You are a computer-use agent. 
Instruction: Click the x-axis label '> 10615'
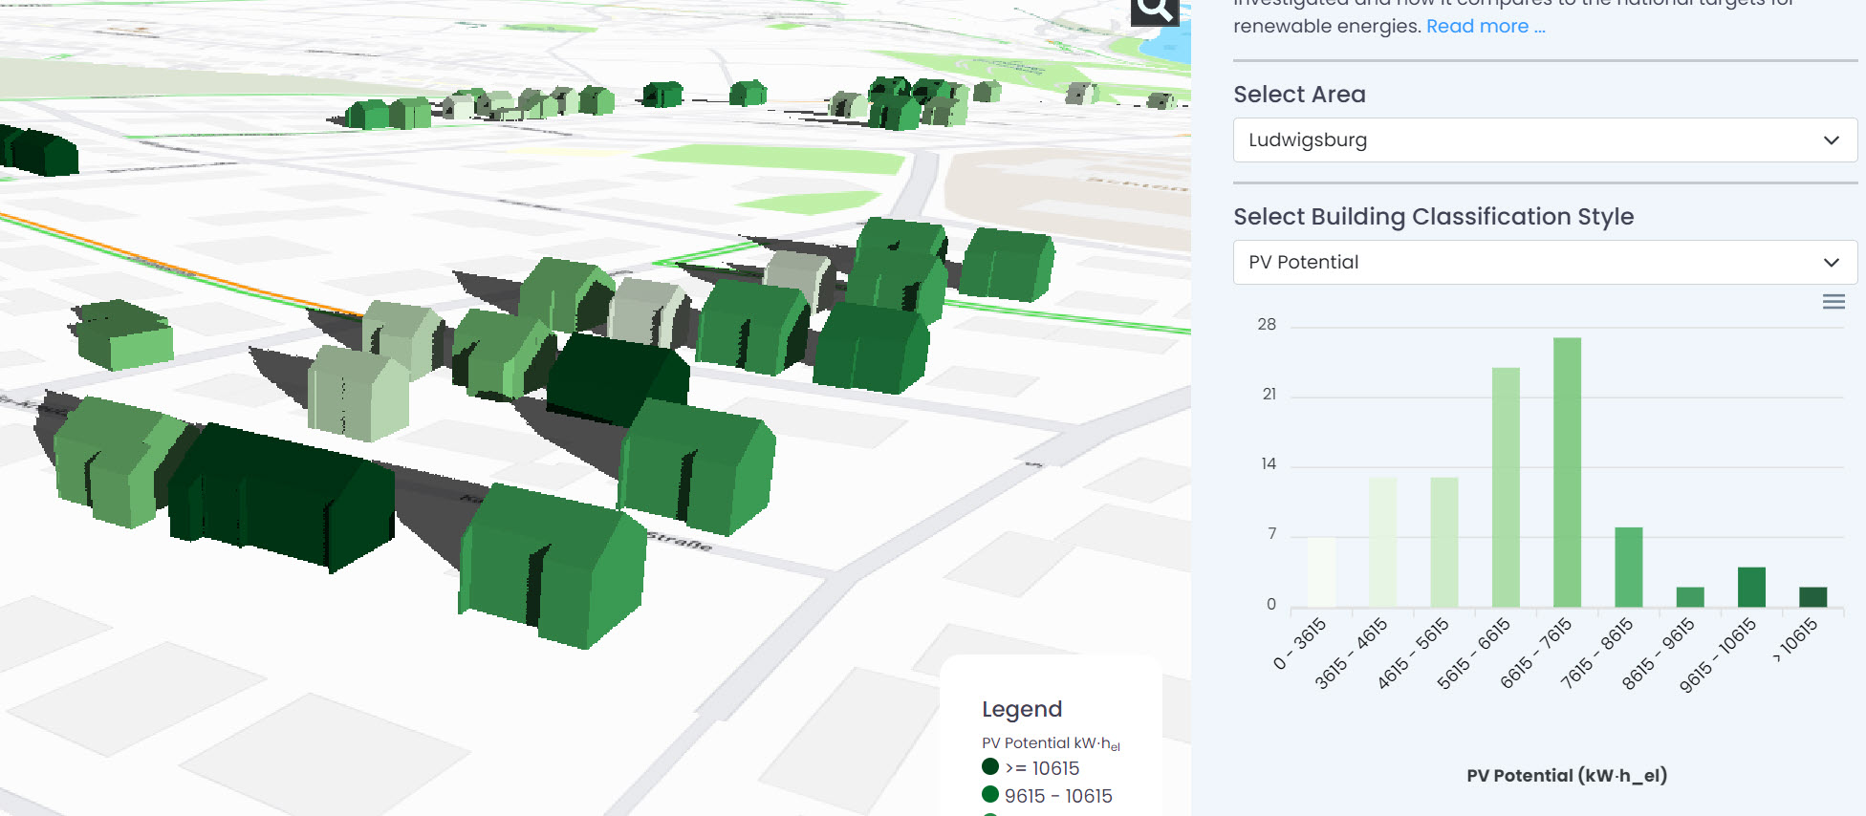pos(1795,639)
